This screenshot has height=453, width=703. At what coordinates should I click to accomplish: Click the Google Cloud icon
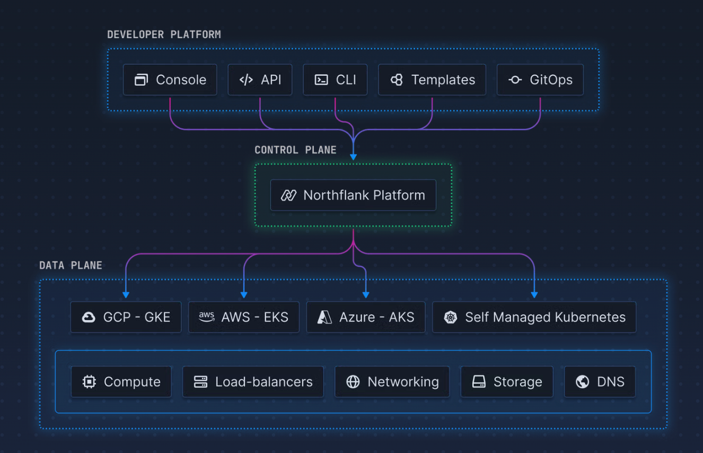tap(89, 317)
